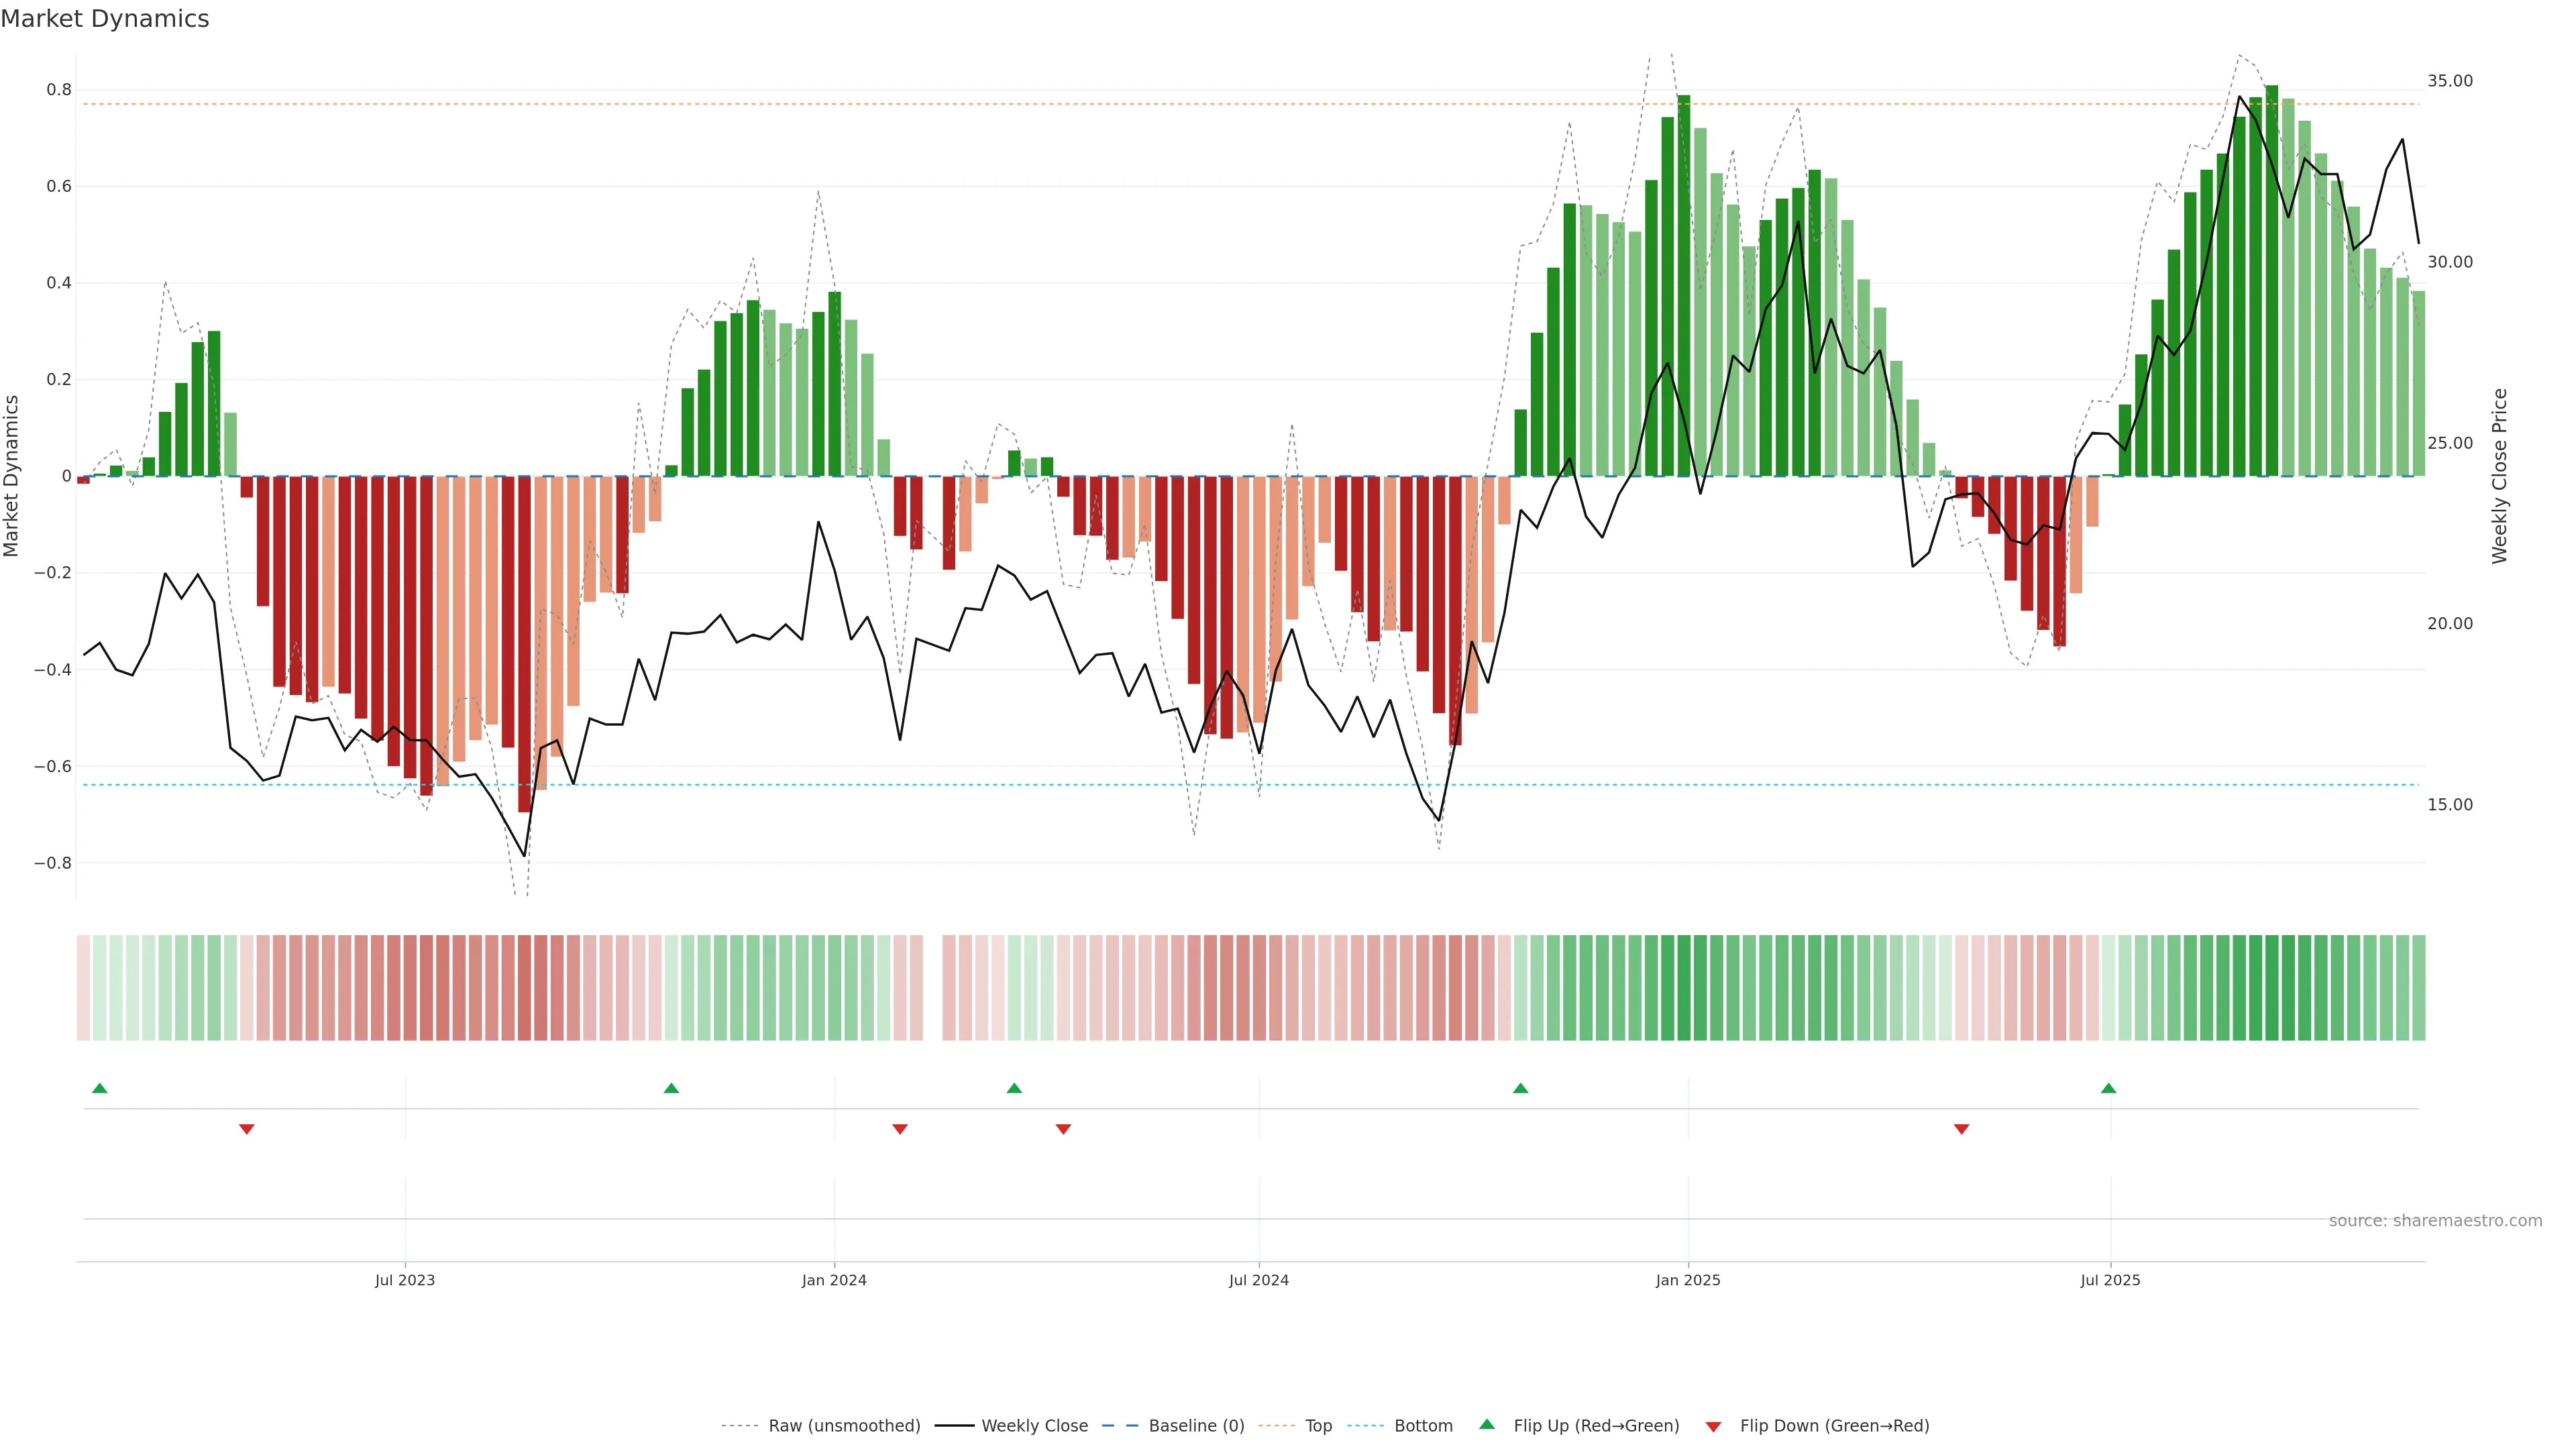The height and width of the screenshot is (1449, 2576).
Task: Click the leftmost green flip-up triangle marker
Action: tap(99, 1088)
